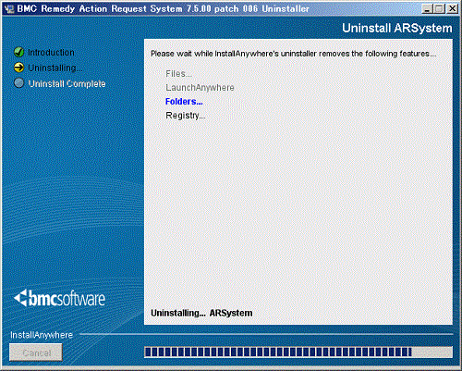This screenshot has height=371, width=462.
Task: Select the Uninstall Complete step label
Action: tap(67, 83)
